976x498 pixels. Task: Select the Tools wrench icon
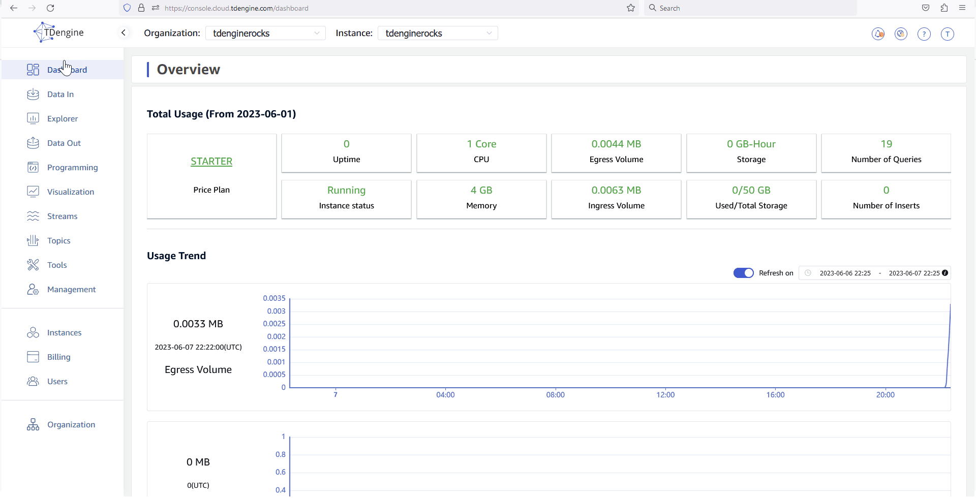pyautogui.click(x=33, y=265)
